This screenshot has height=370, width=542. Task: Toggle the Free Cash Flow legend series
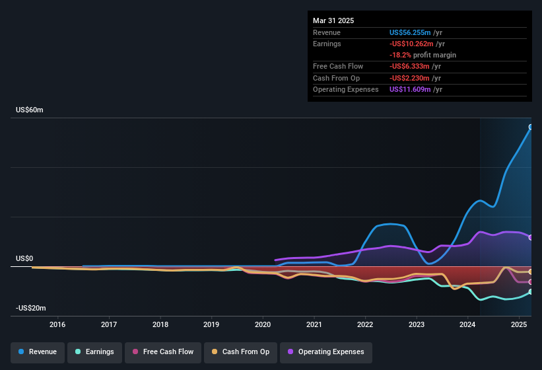[163, 352]
